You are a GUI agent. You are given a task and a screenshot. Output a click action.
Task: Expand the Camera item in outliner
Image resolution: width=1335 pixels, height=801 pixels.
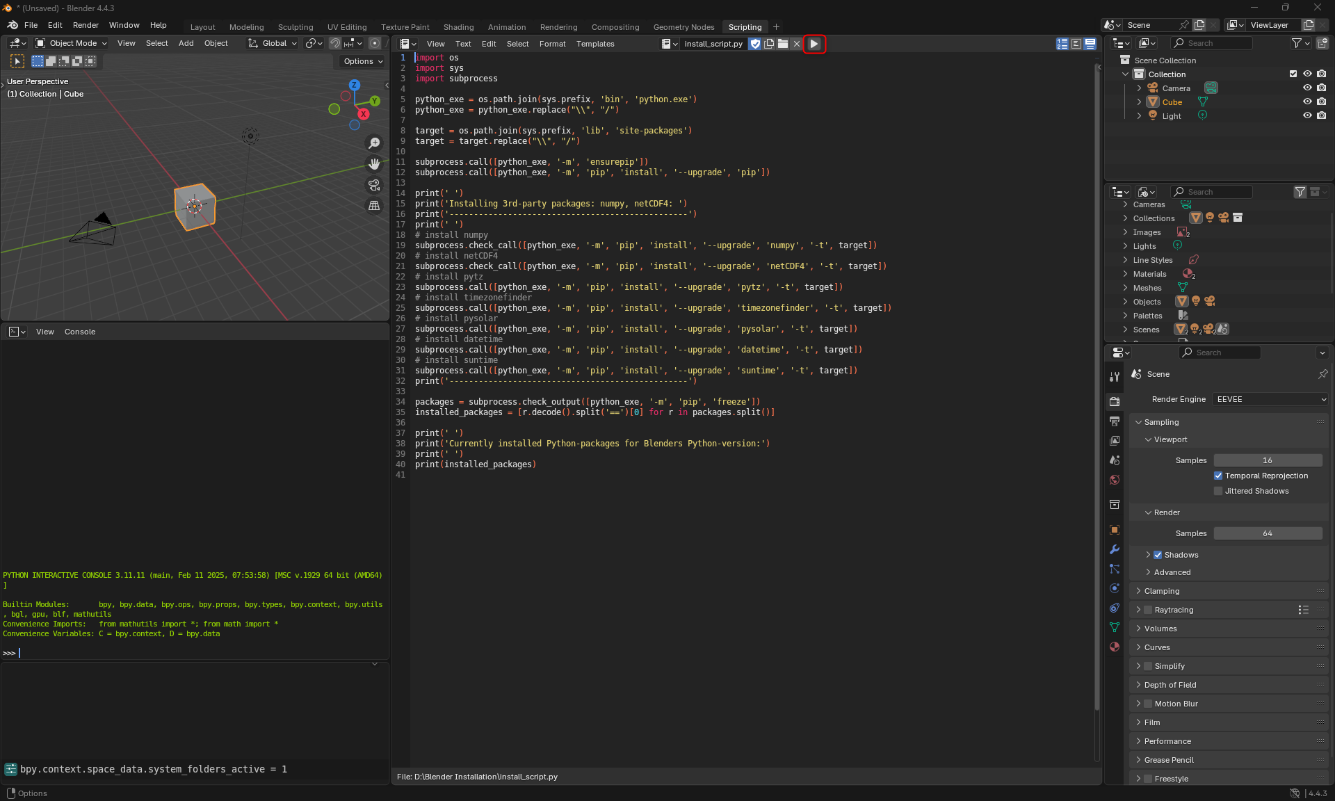(1139, 88)
